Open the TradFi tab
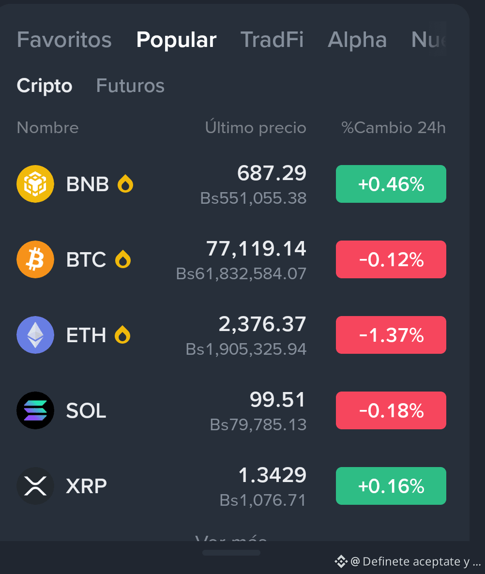Screen dimensions: 485x574 tap(272, 40)
